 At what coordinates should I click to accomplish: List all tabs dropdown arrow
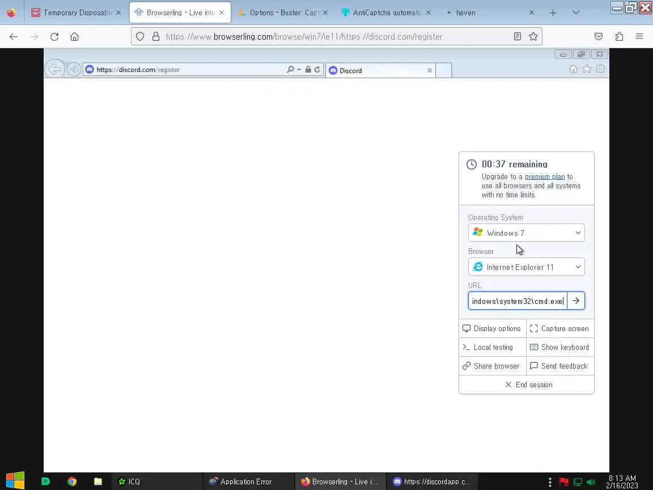pyautogui.click(x=575, y=13)
